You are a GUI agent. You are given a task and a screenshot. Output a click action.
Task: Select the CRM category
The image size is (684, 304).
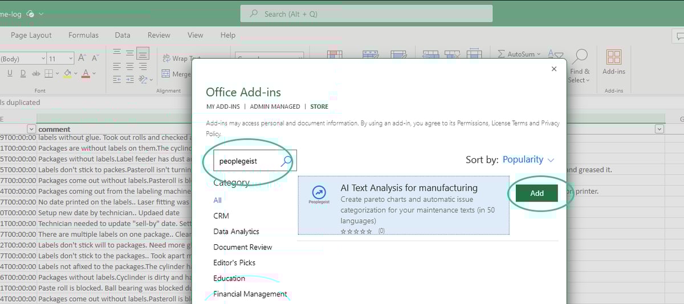221,216
